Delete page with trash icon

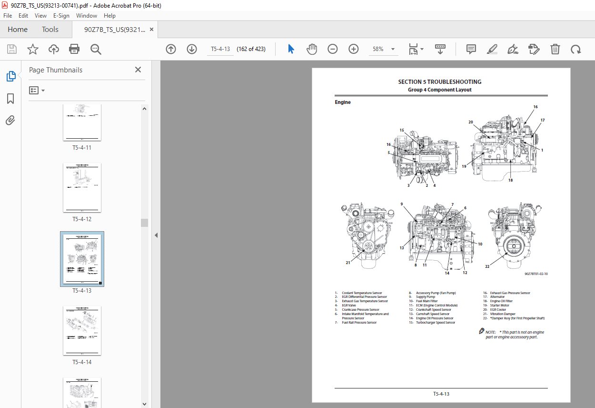pos(555,49)
